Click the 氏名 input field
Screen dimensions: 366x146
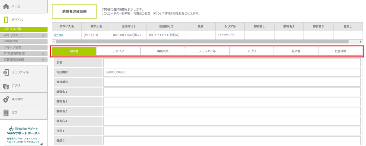coord(232,63)
